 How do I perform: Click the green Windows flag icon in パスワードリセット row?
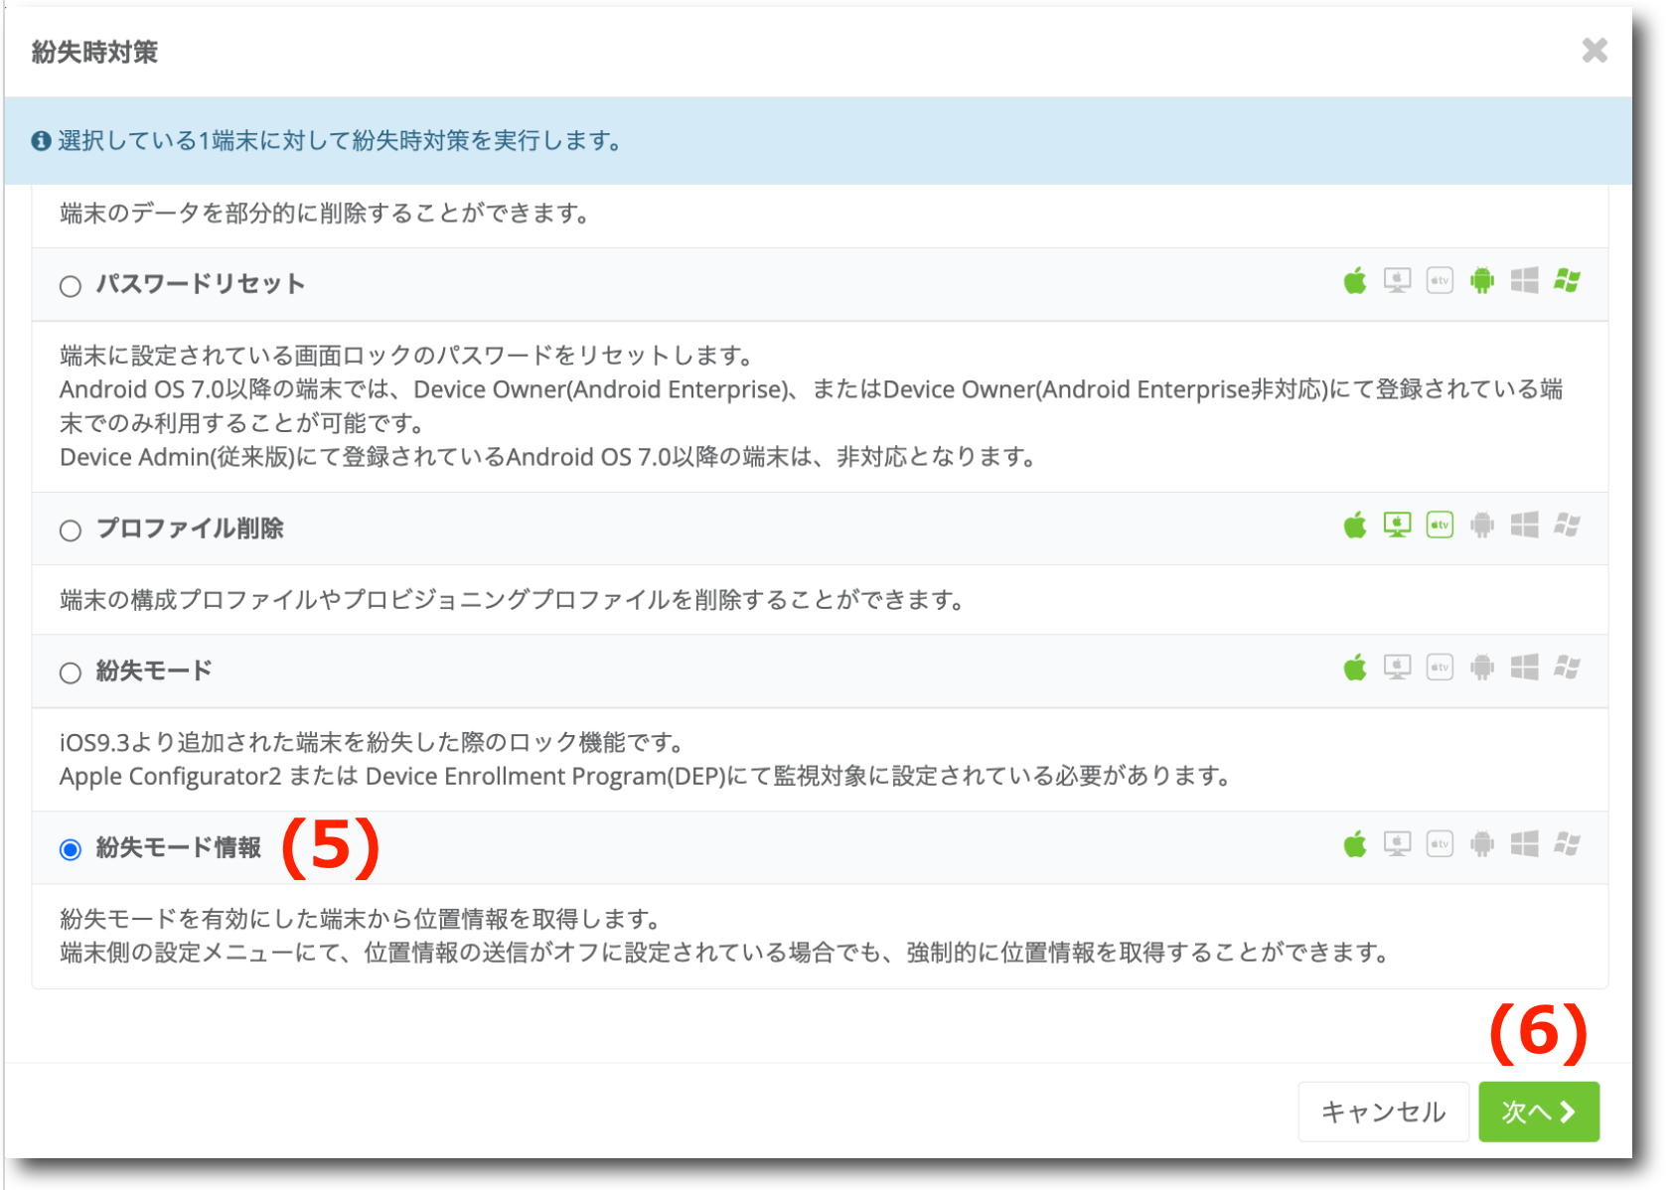[1567, 281]
